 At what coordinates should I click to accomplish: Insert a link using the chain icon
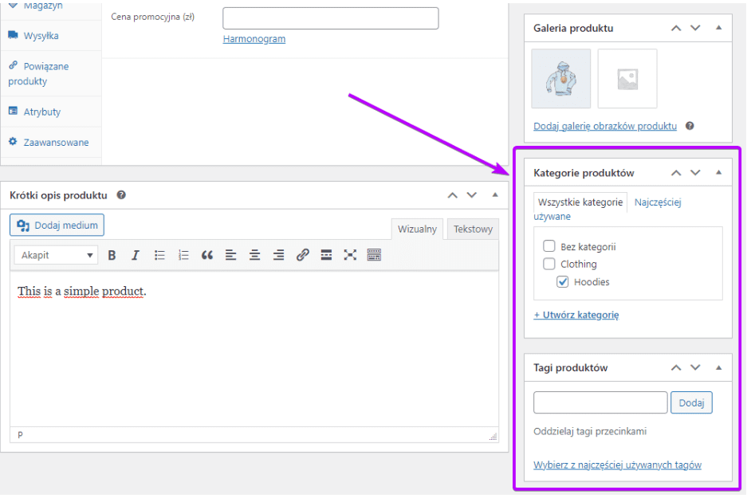tap(302, 255)
